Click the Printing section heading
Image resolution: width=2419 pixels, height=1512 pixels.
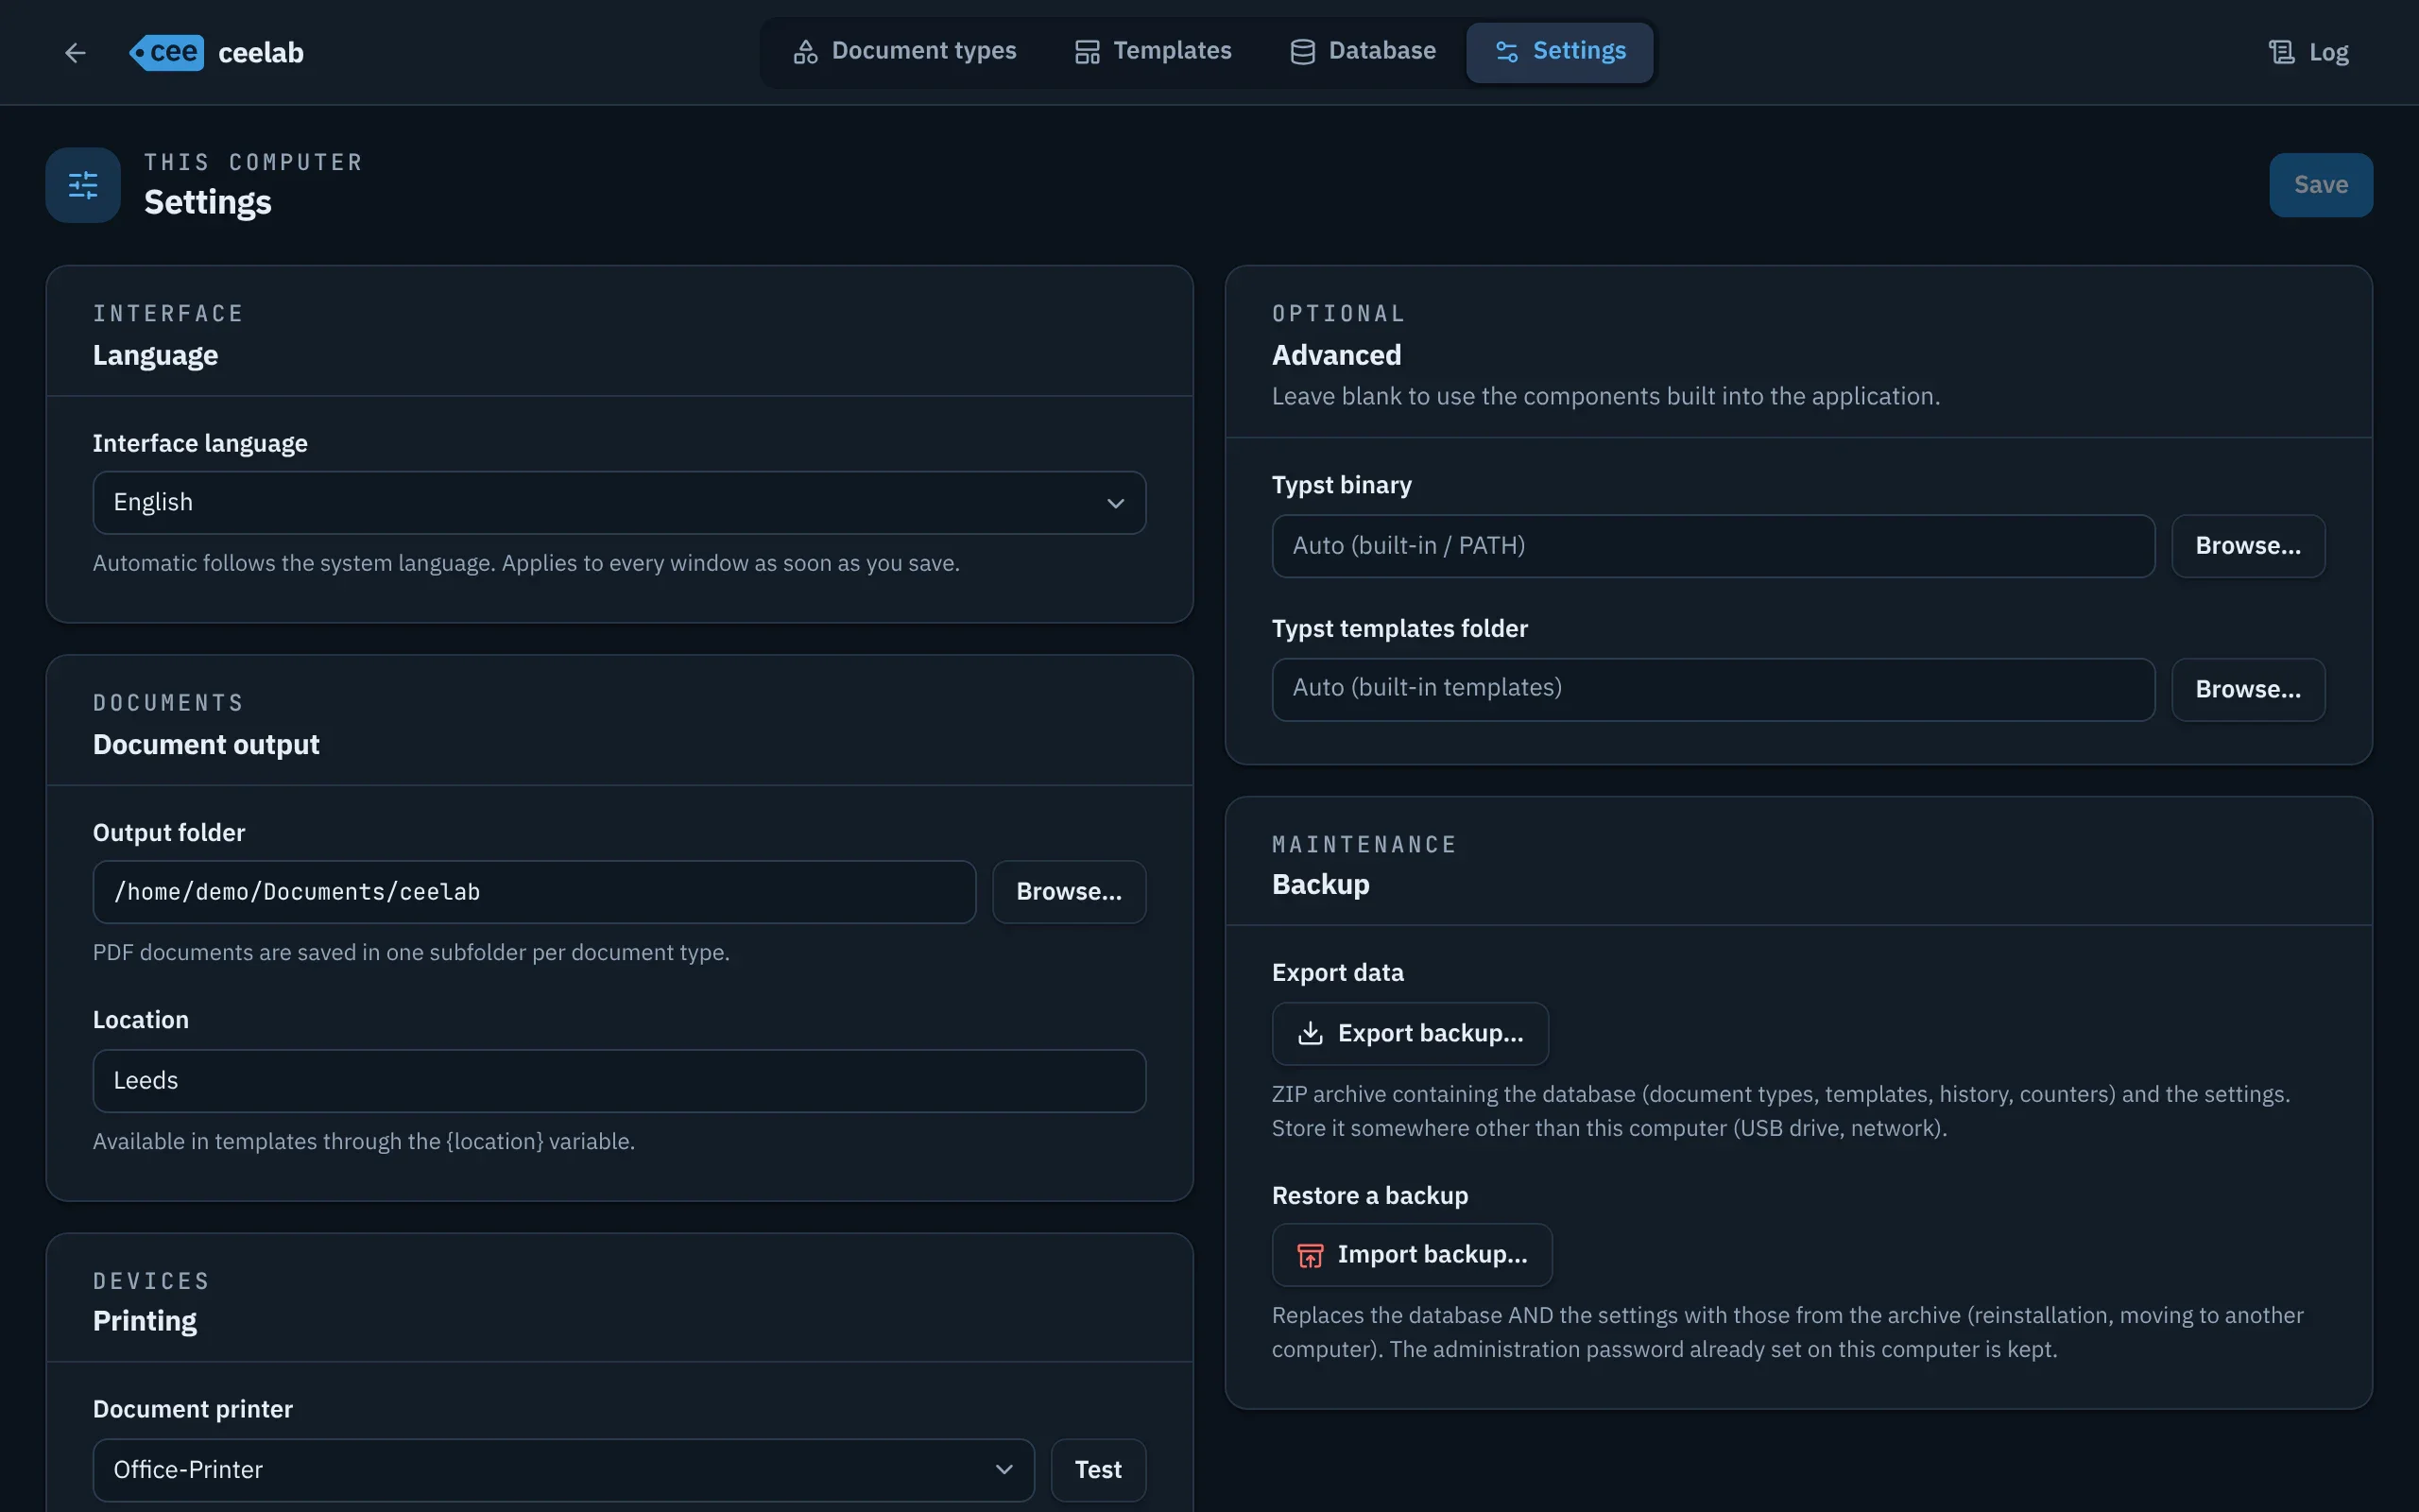tap(145, 1321)
